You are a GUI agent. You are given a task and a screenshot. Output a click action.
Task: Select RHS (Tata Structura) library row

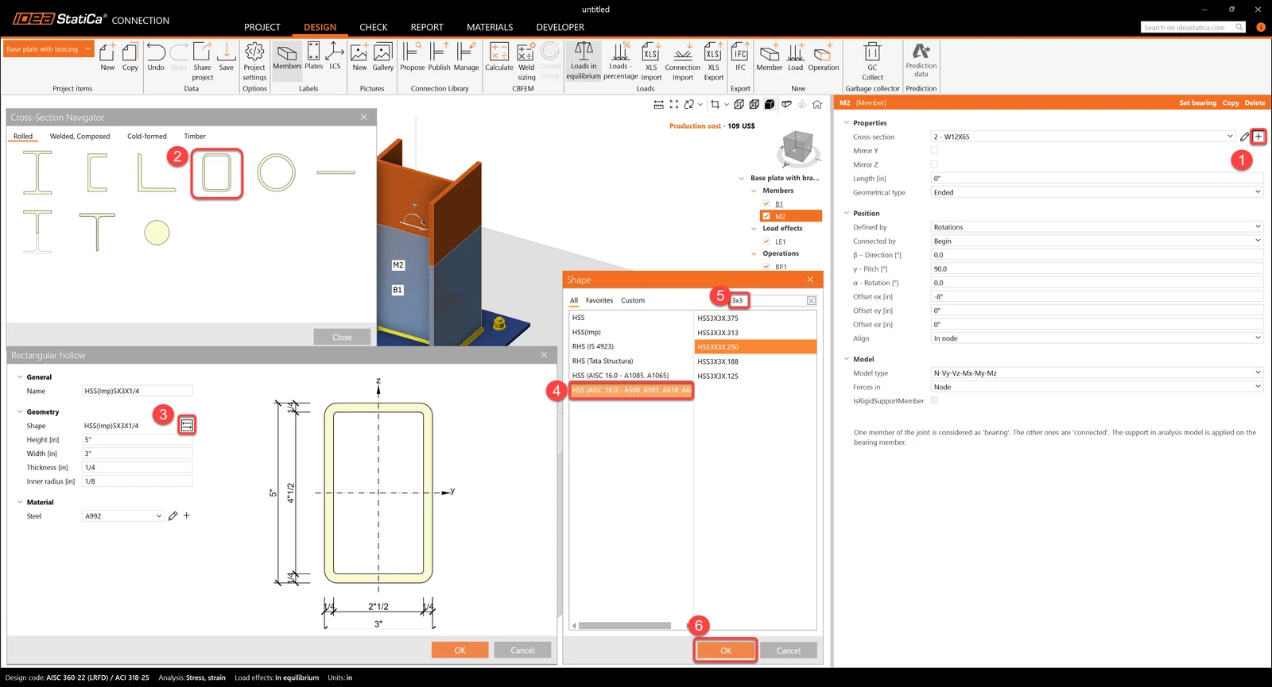pos(631,361)
